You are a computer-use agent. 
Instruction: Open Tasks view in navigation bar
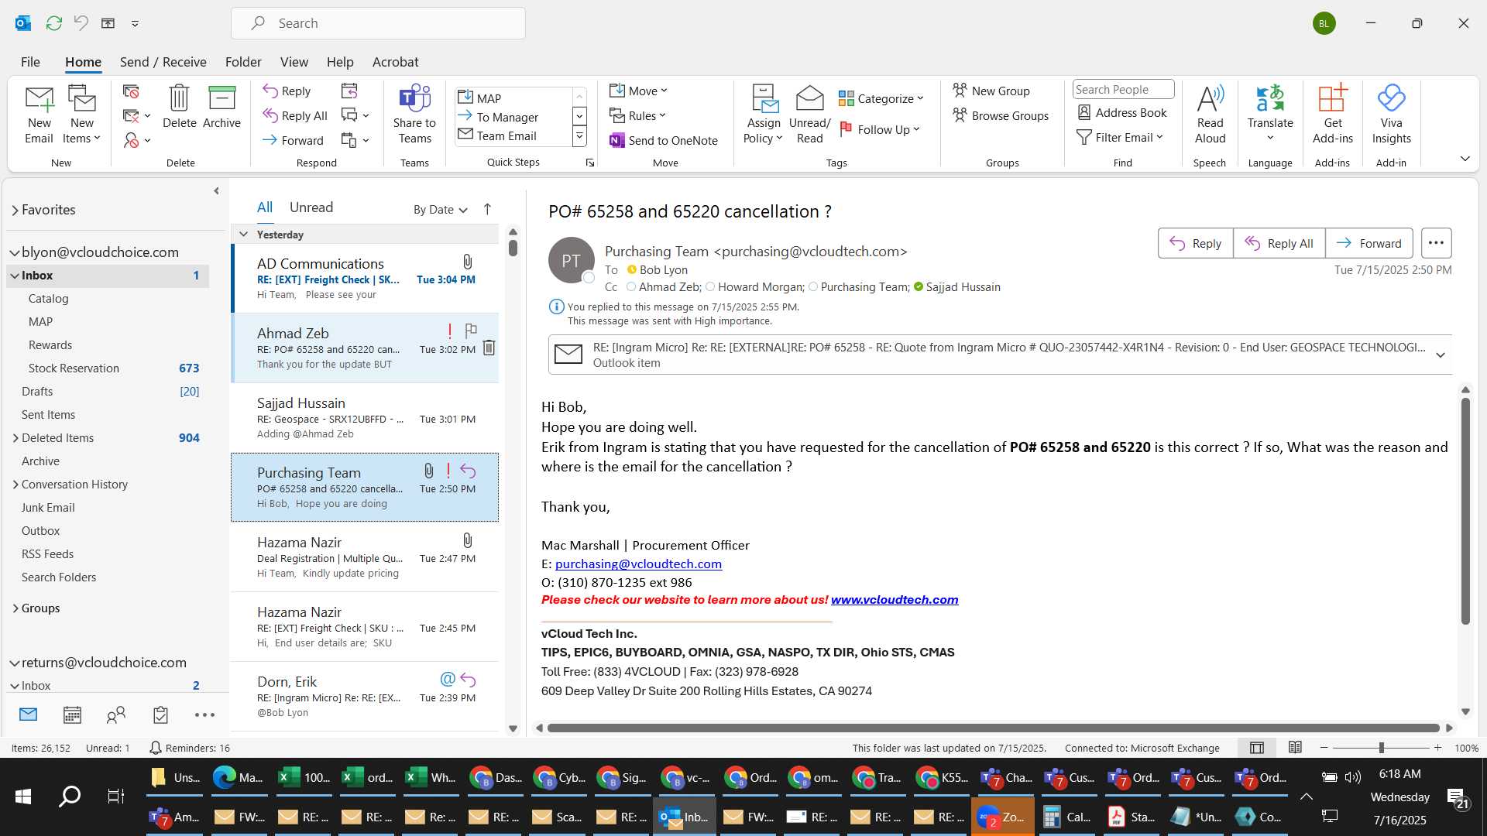point(160,714)
